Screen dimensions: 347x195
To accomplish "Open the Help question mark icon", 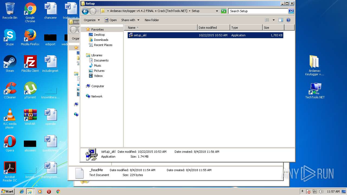I will pos(288,20).
